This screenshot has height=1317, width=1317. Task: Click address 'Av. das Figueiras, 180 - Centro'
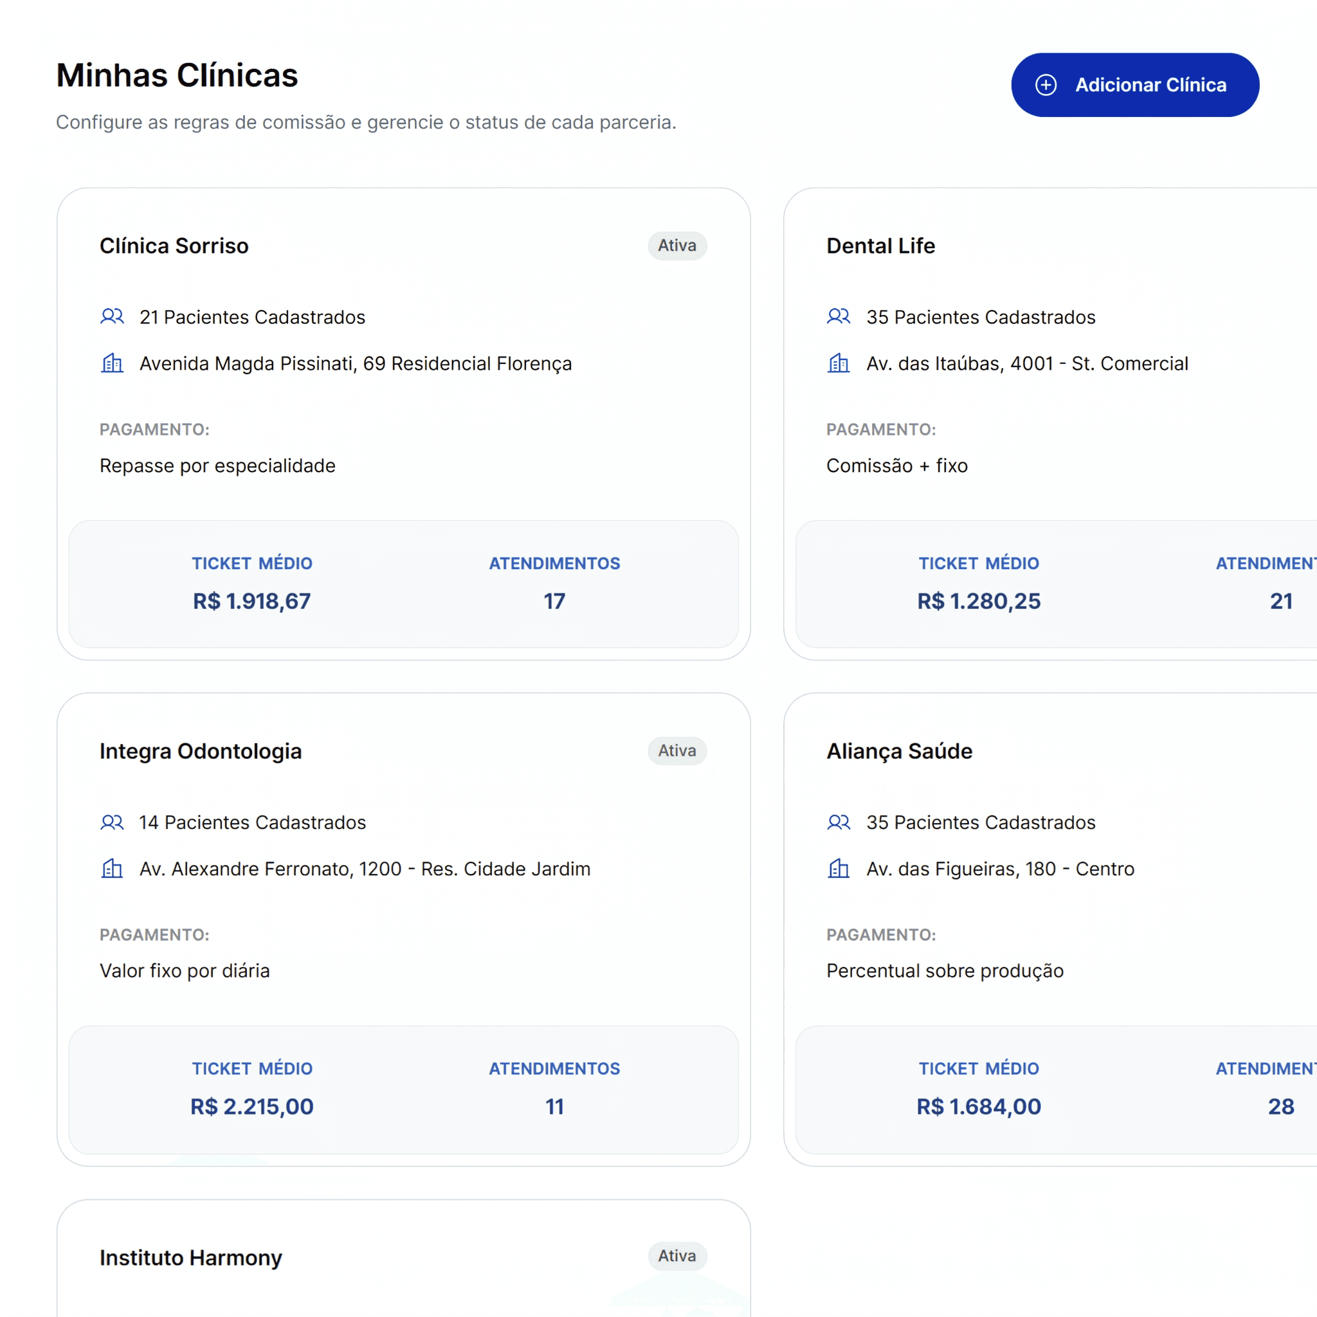(x=1000, y=869)
